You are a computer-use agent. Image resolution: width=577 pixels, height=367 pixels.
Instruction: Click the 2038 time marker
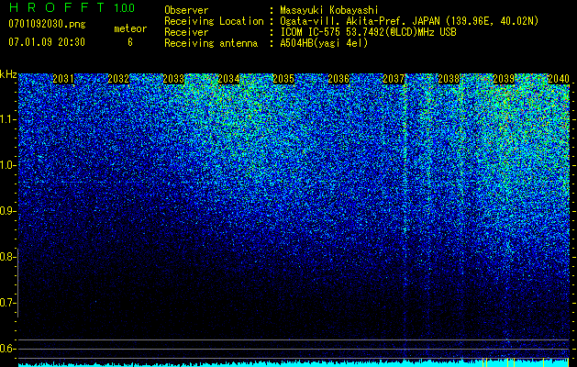[x=449, y=79]
